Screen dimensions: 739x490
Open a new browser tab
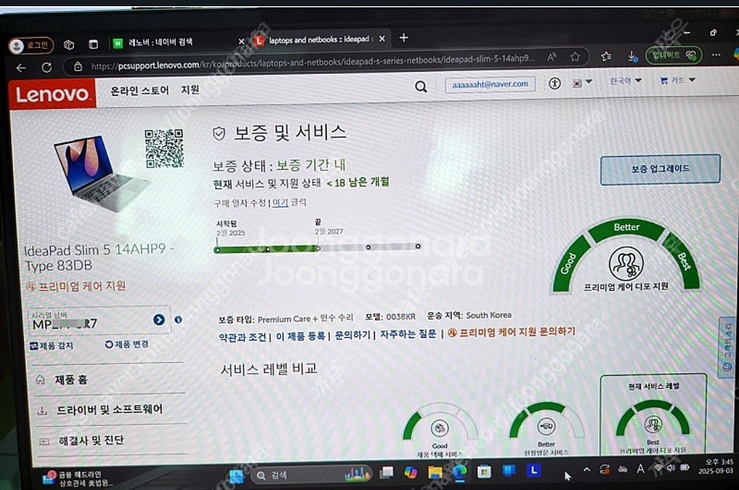(404, 38)
